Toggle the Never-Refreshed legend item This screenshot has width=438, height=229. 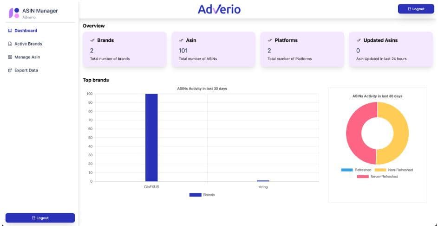point(377,177)
